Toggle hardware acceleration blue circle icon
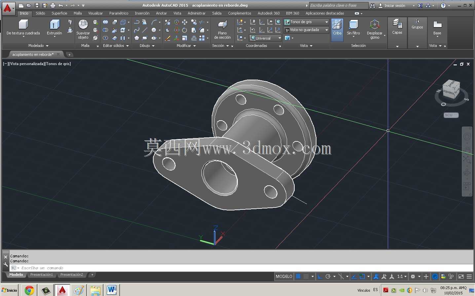This screenshot has height=296, width=475. click(435, 277)
